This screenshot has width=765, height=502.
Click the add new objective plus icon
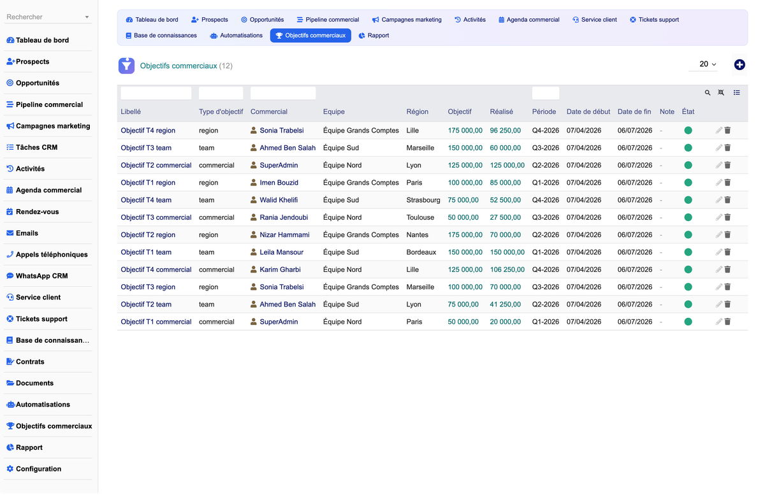pyautogui.click(x=739, y=64)
